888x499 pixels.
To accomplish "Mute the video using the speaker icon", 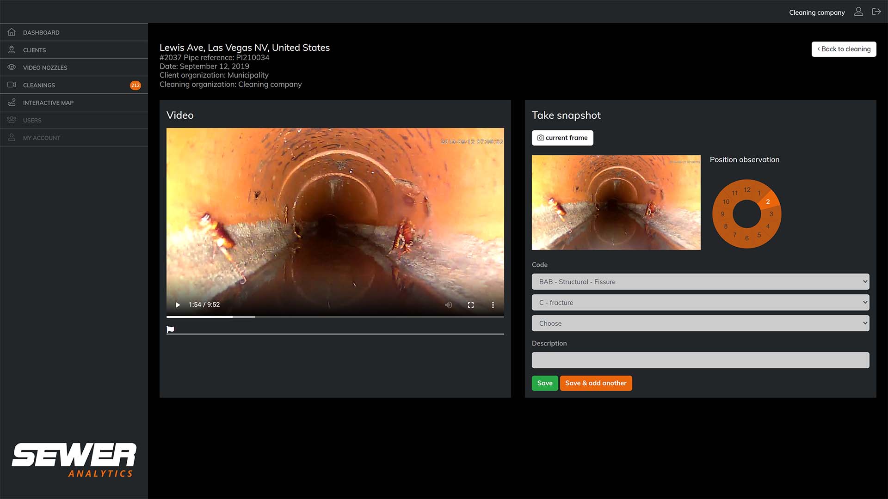I will 448,305.
